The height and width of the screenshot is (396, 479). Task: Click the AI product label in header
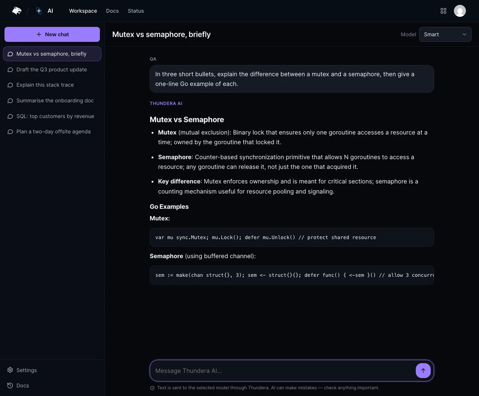[50, 11]
